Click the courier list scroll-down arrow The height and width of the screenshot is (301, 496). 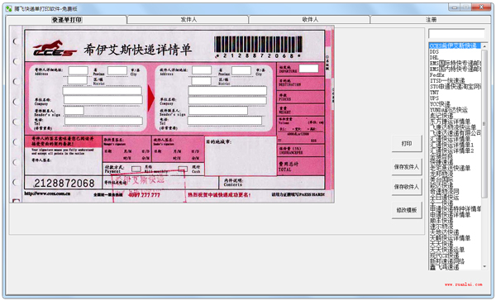tap(484, 266)
